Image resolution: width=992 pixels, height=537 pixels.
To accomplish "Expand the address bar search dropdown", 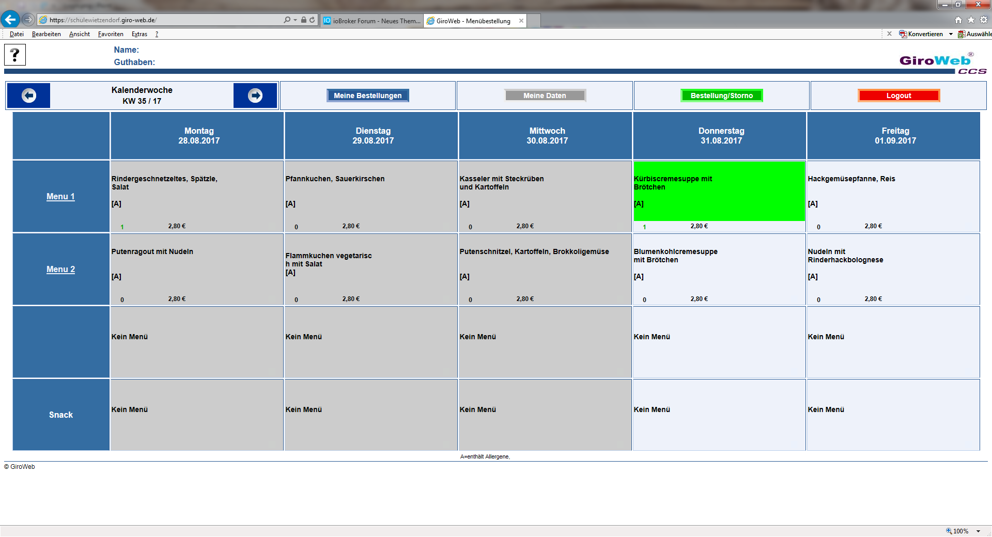I will [x=295, y=20].
